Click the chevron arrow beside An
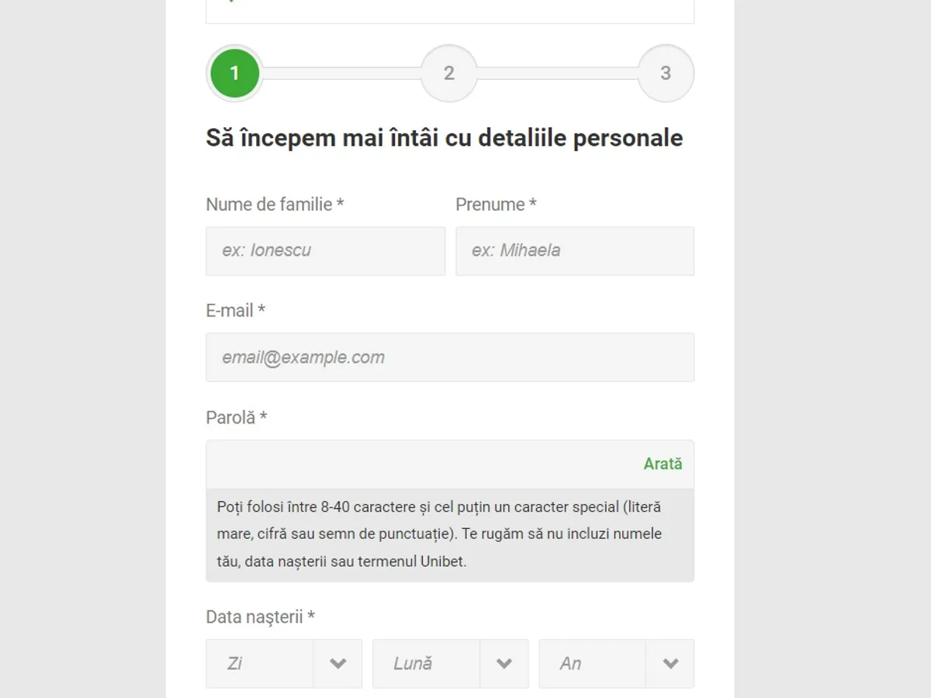The image size is (931, 698). (x=670, y=664)
